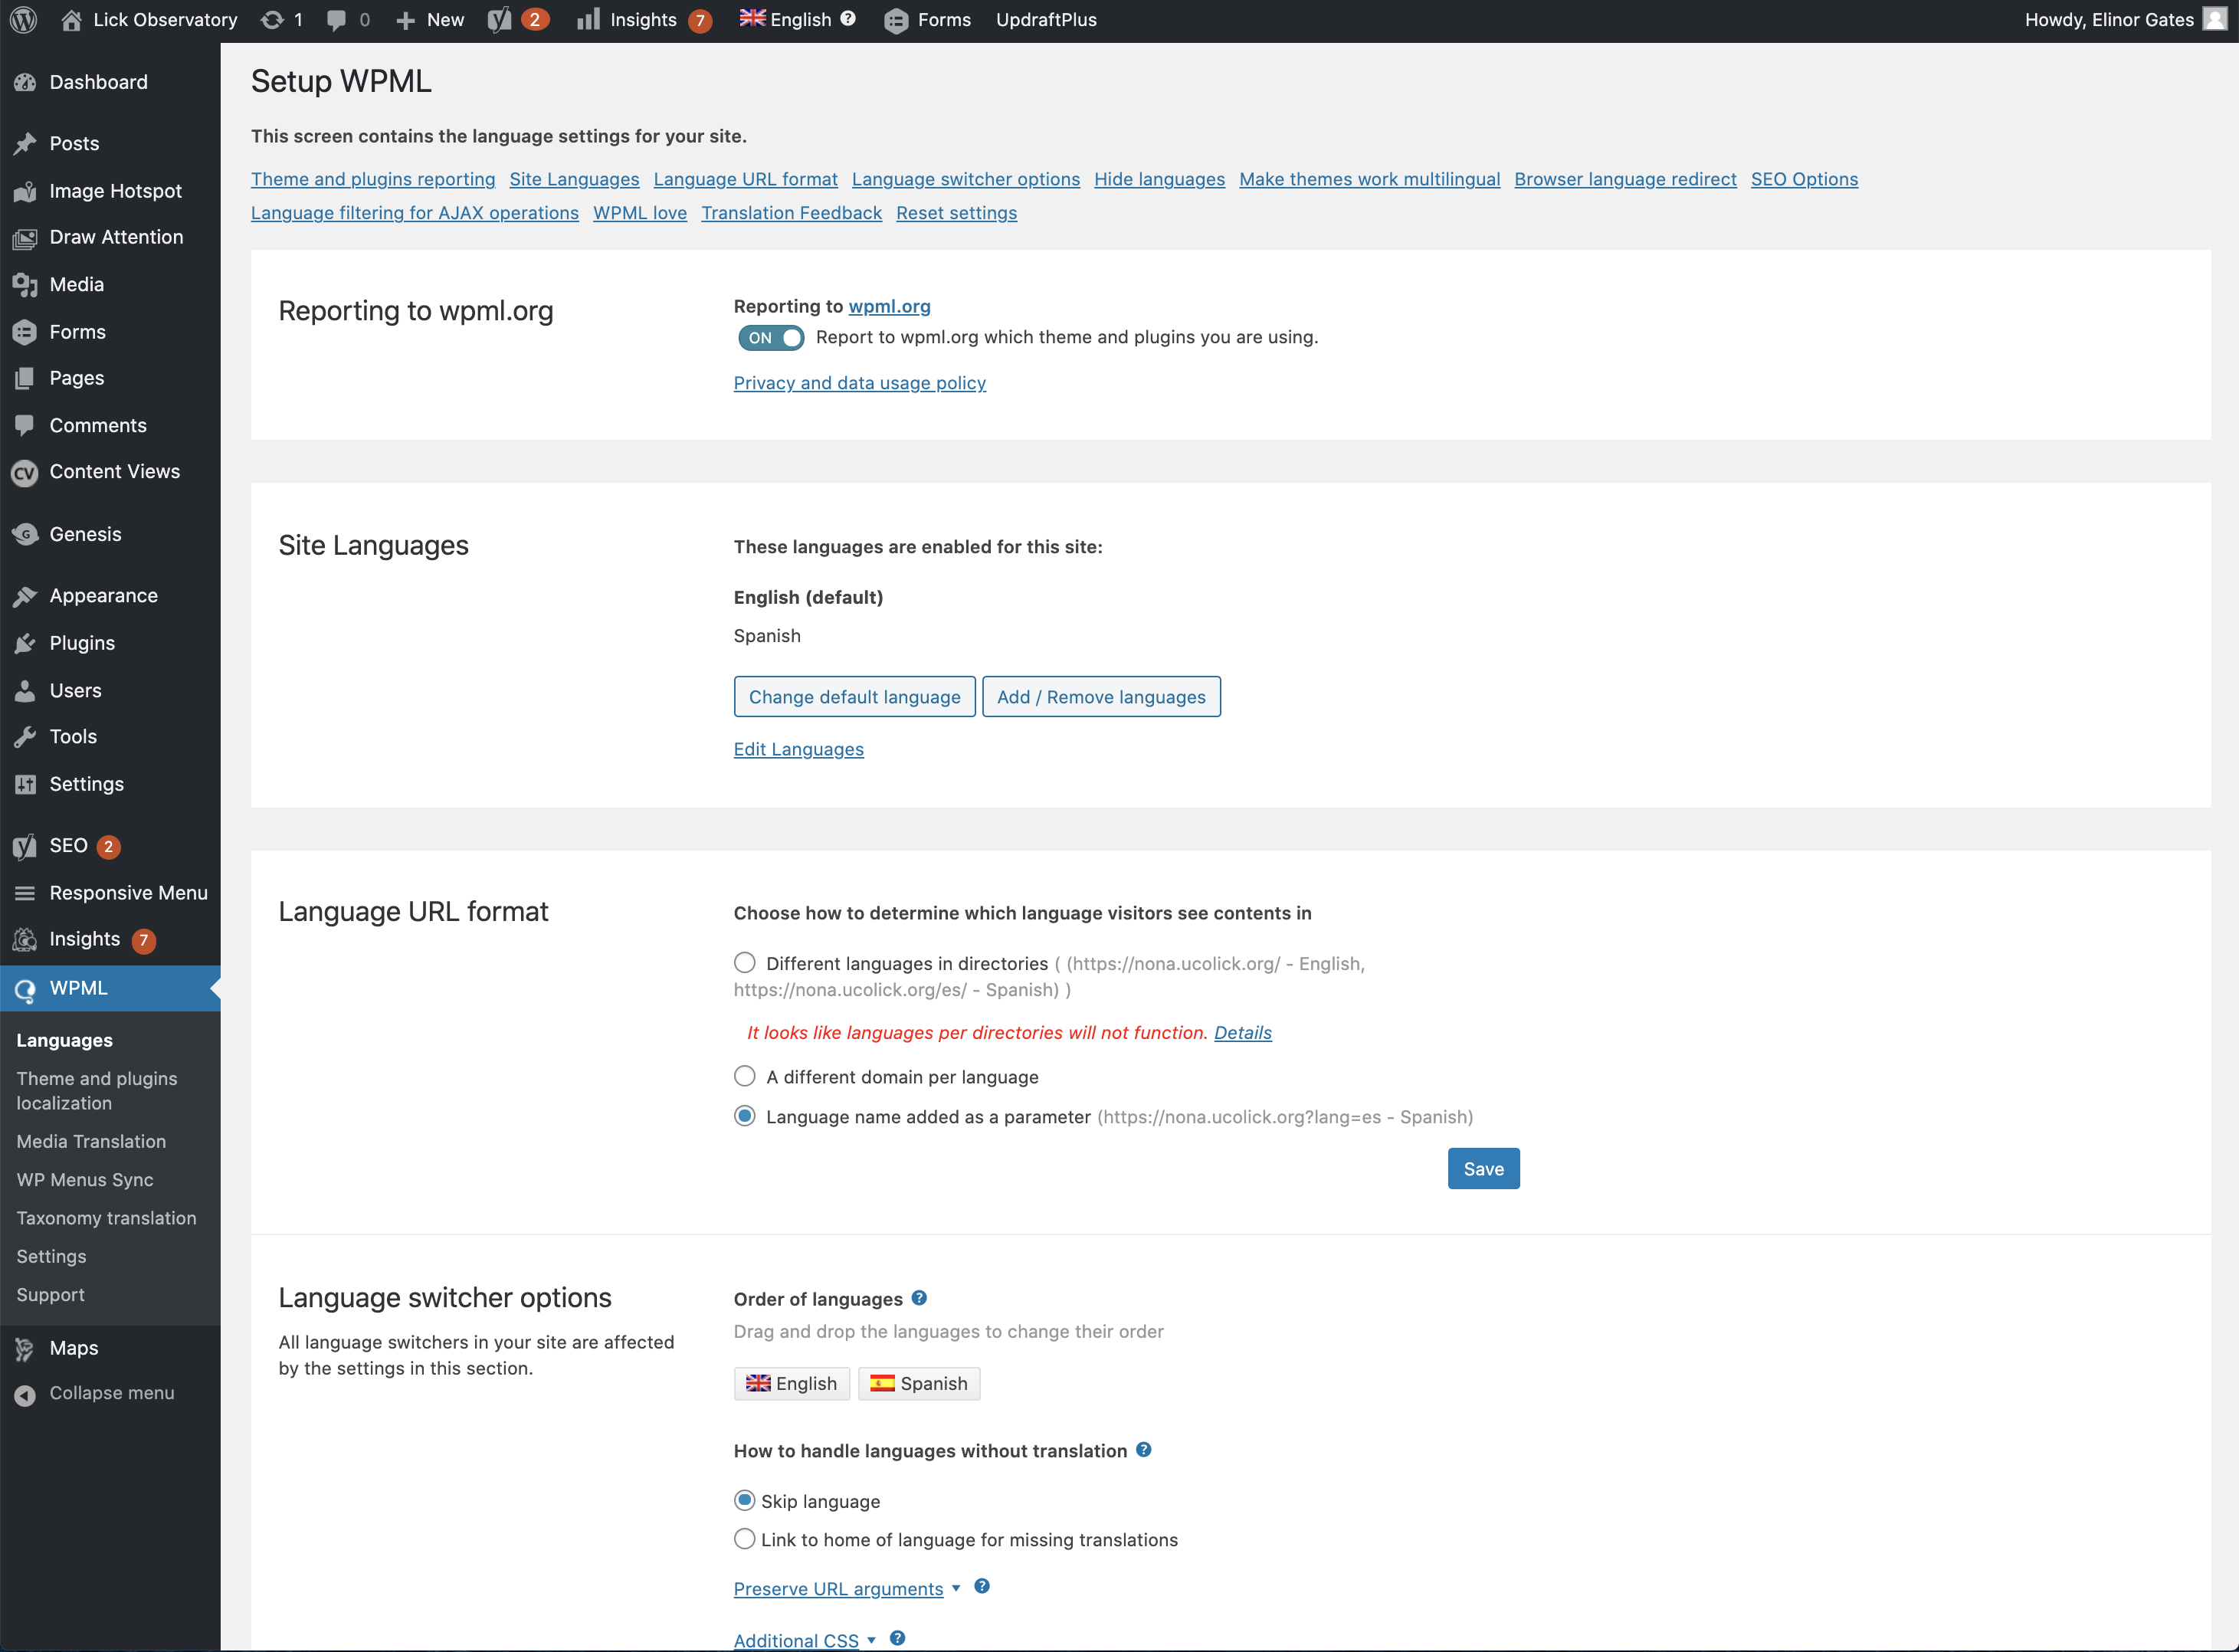Open Privacy and data usage policy link
Image resolution: width=2239 pixels, height=1652 pixels.
(x=860, y=383)
